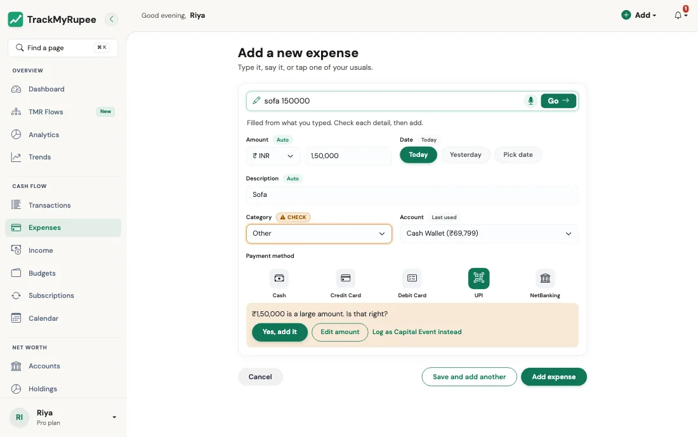Screen dimensions: 698x437
Task: Select Today as the expense date
Action: pyautogui.click(x=418, y=154)
